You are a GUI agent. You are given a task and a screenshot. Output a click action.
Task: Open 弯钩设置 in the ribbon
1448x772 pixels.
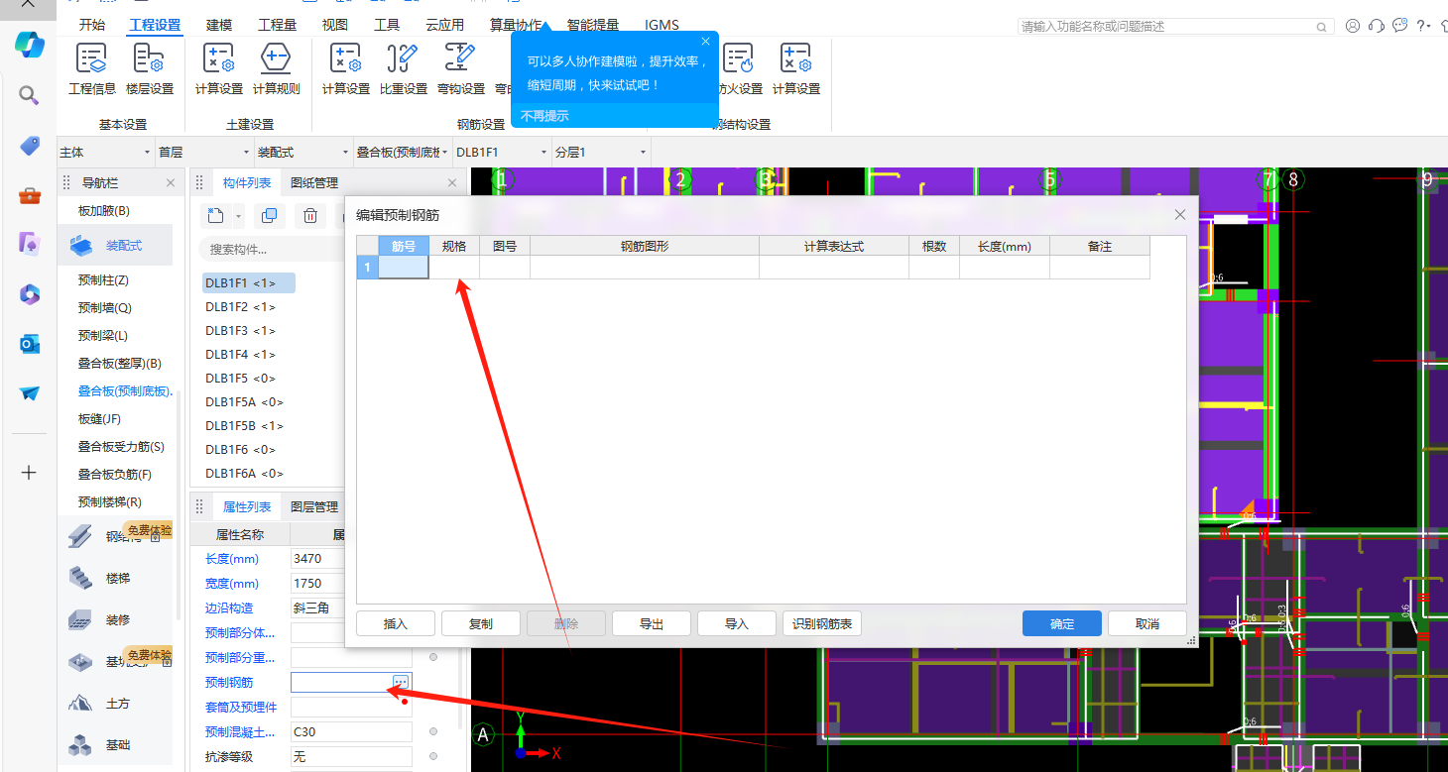pos(460,69)
